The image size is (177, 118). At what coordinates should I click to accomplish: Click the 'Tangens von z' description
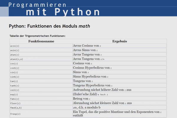83,81
